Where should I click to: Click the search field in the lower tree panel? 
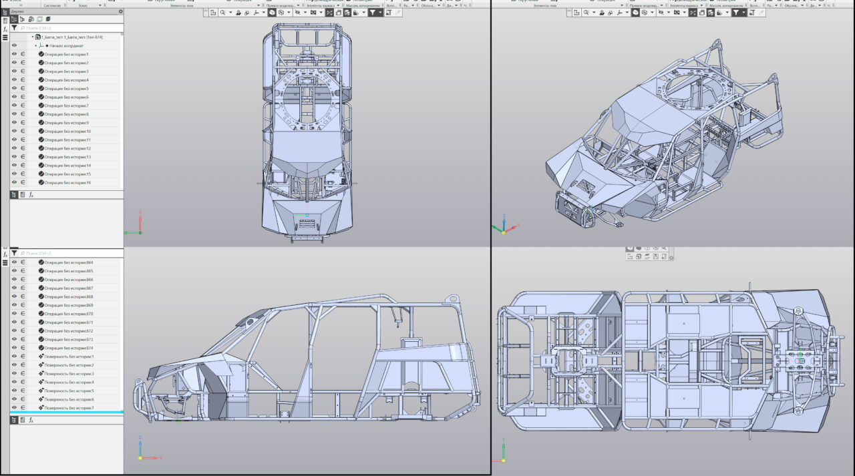(67, 254)
